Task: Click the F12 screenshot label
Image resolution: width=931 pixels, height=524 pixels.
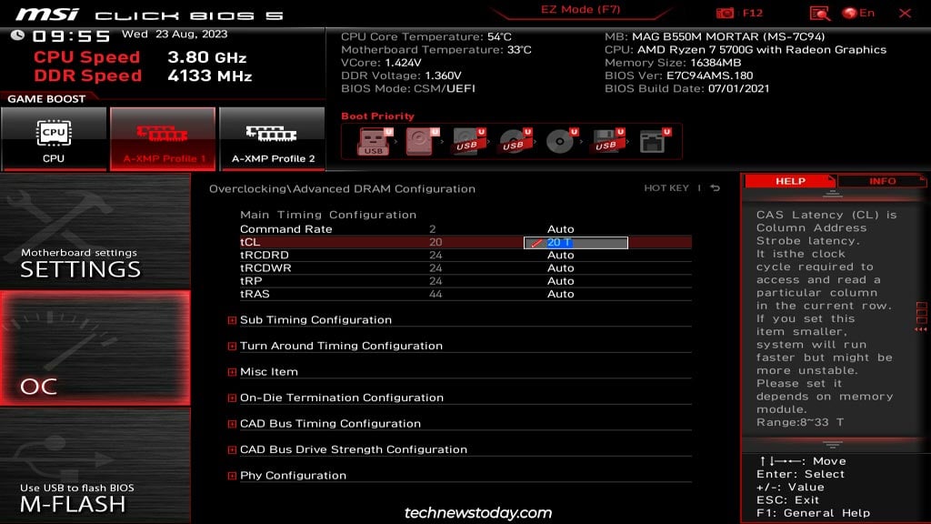Action: [x=752, y=13]
